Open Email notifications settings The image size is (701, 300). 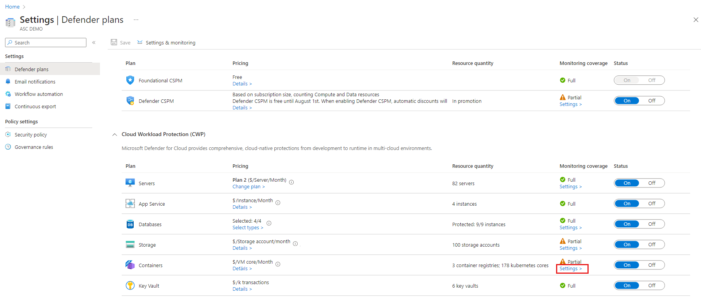pyautogui.click(x=35, y=82)
